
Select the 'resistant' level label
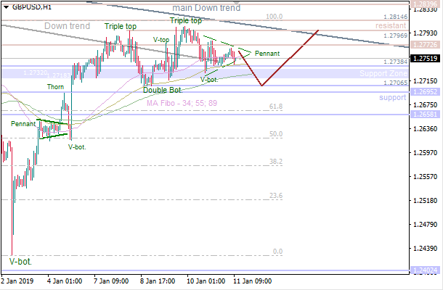pos(390,25)
